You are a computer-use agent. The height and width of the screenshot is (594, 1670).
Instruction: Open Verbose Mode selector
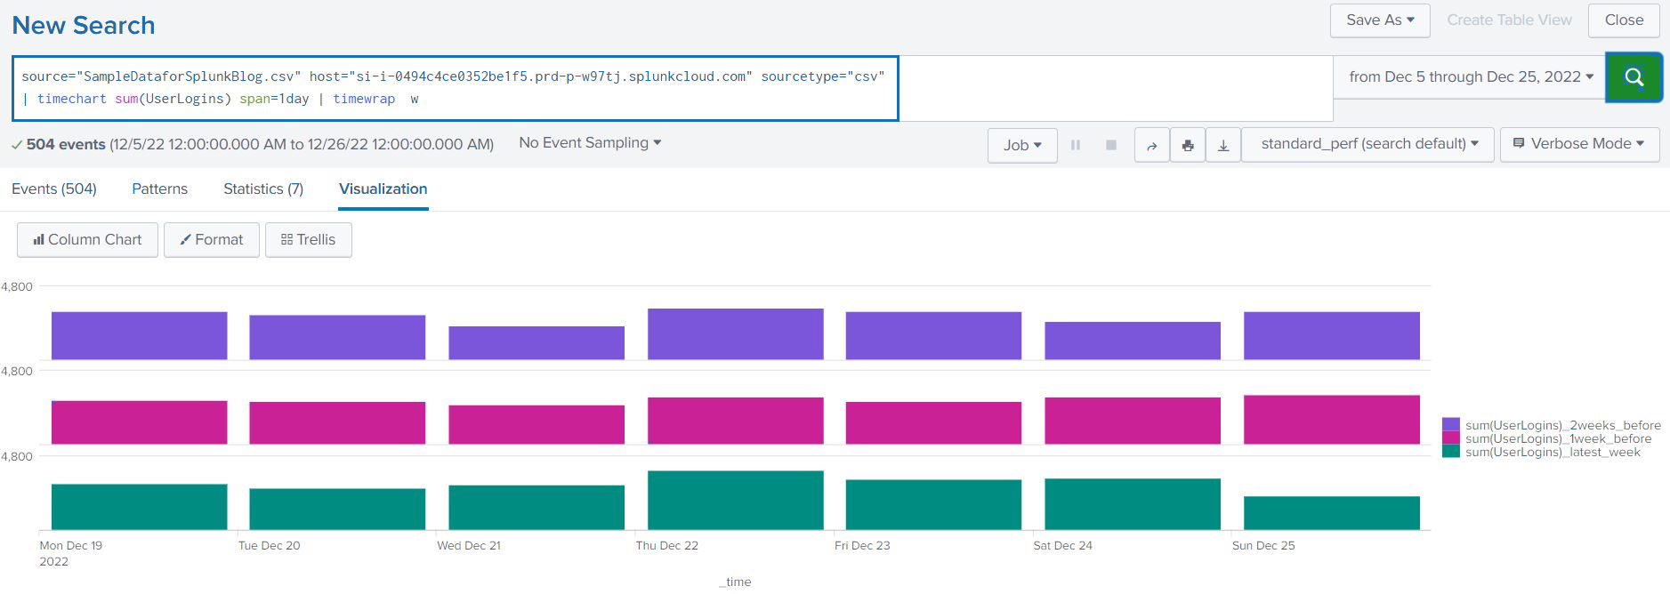(1579, 144)
